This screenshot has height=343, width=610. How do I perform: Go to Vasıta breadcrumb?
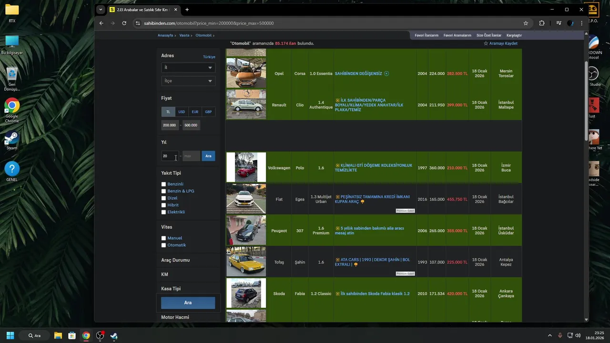(x=184, y=35)
